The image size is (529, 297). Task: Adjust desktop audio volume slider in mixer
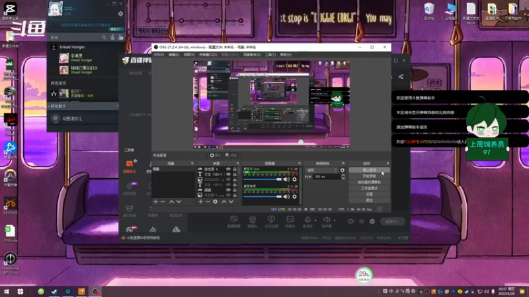point(263,197)
